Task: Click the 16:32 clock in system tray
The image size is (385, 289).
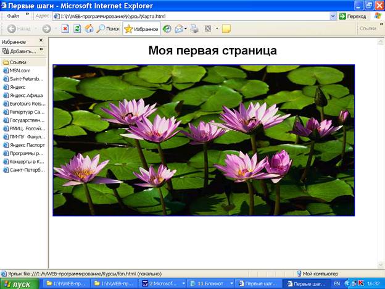Action: coord(373,284)
